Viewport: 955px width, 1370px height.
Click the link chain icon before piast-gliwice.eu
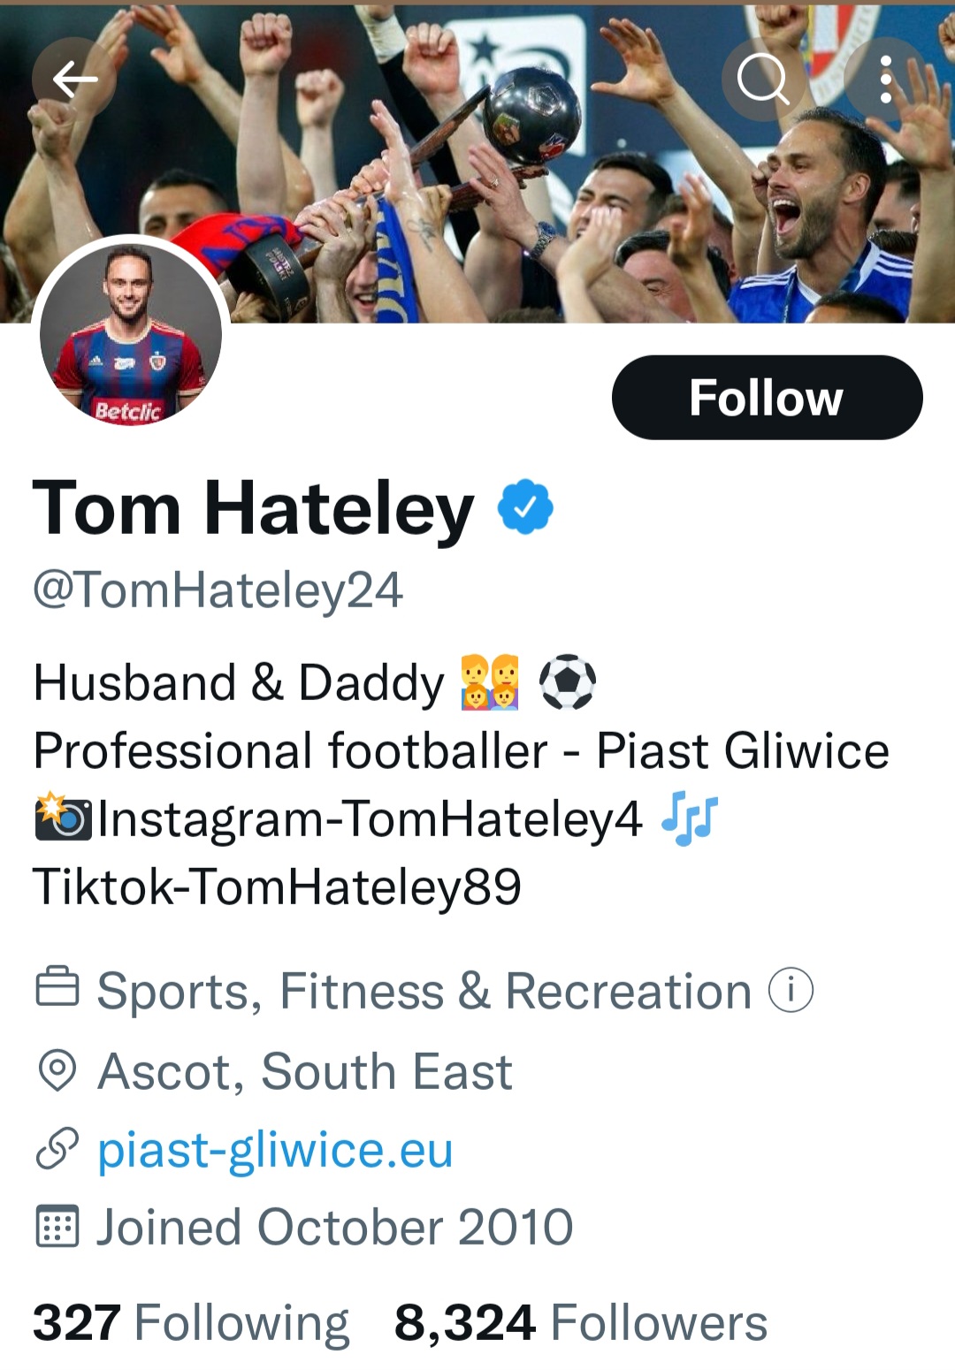pos(57,1151)
